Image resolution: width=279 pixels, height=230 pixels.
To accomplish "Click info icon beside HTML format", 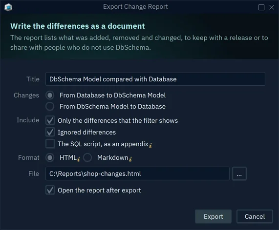I will (79, 159).
